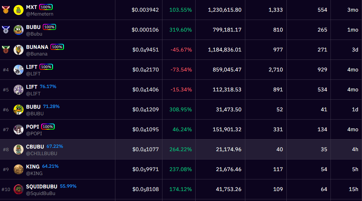This screenshot has width=362, height=201.
Task: Click the MXT token avatar icon
Action: click(19, 10)
